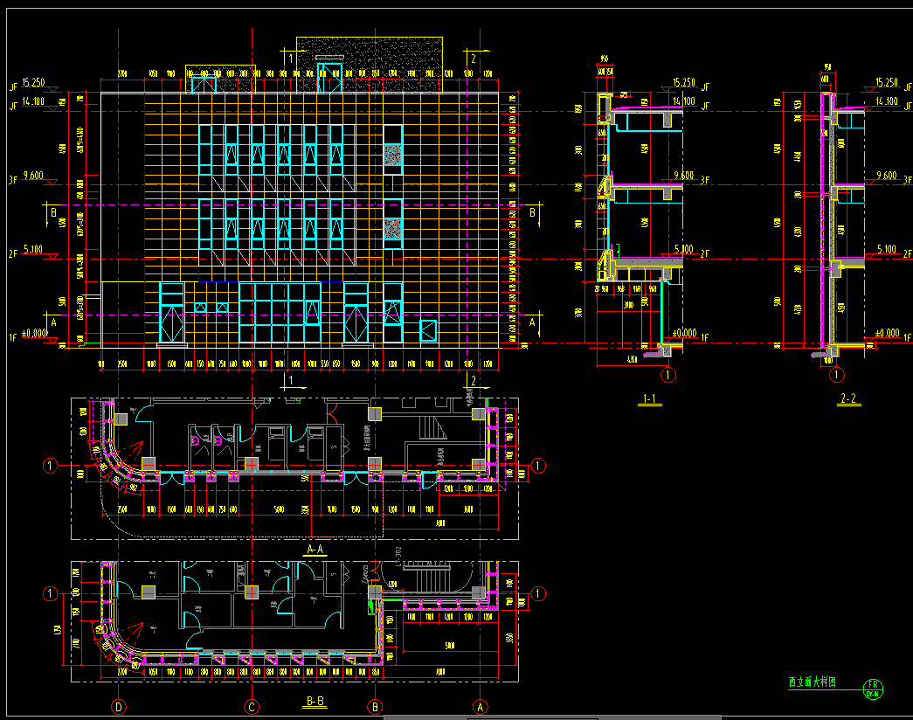The image size is (913, 720).
Task: Click section marker A right of the elevation
Action: point(531,322)
